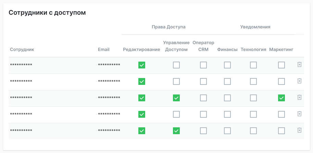The image size is (313, 153).
Task: Enable Оператор CRM in third employee row
Action: point(203,98)
